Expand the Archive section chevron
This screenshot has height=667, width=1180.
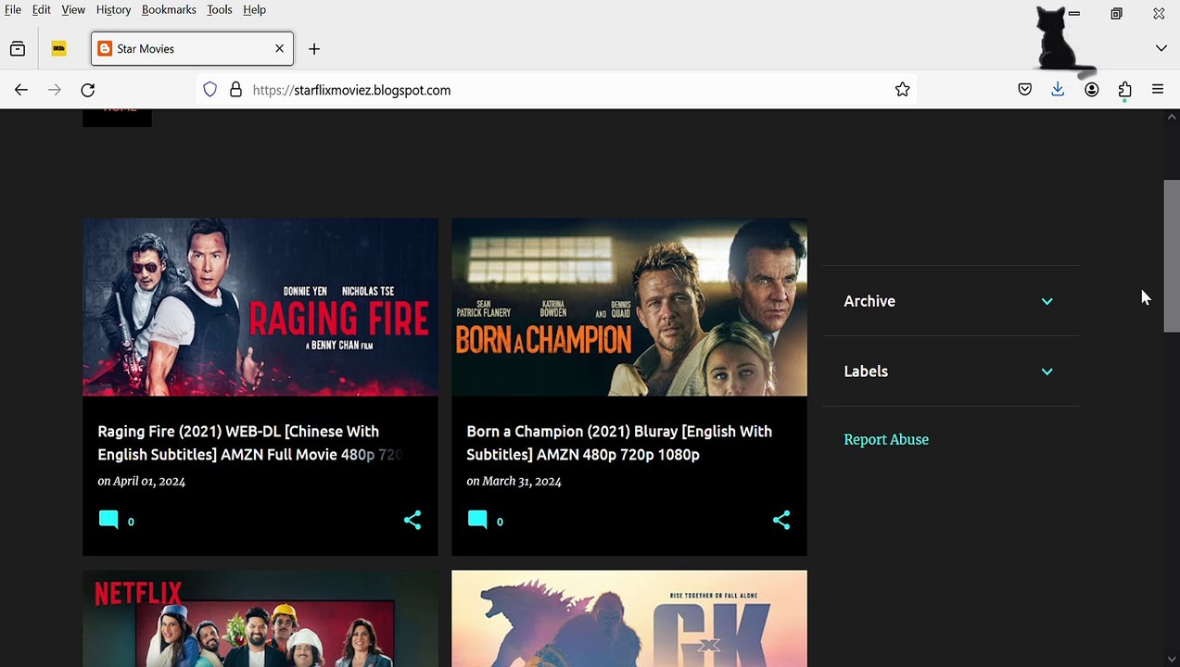tap(1047, 301)
